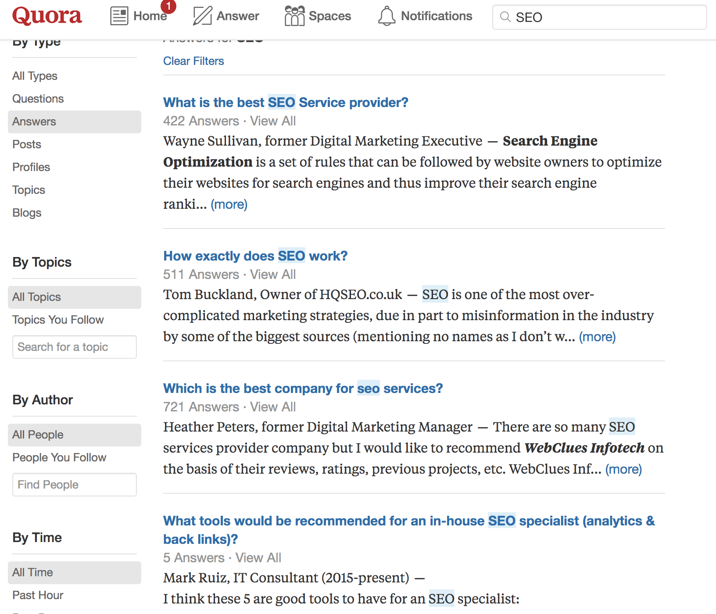The image size is (716, 614).
Task: Click the 'Heather Peters, former Digital Marketing Manager' text
Action: tap(318, 427)
